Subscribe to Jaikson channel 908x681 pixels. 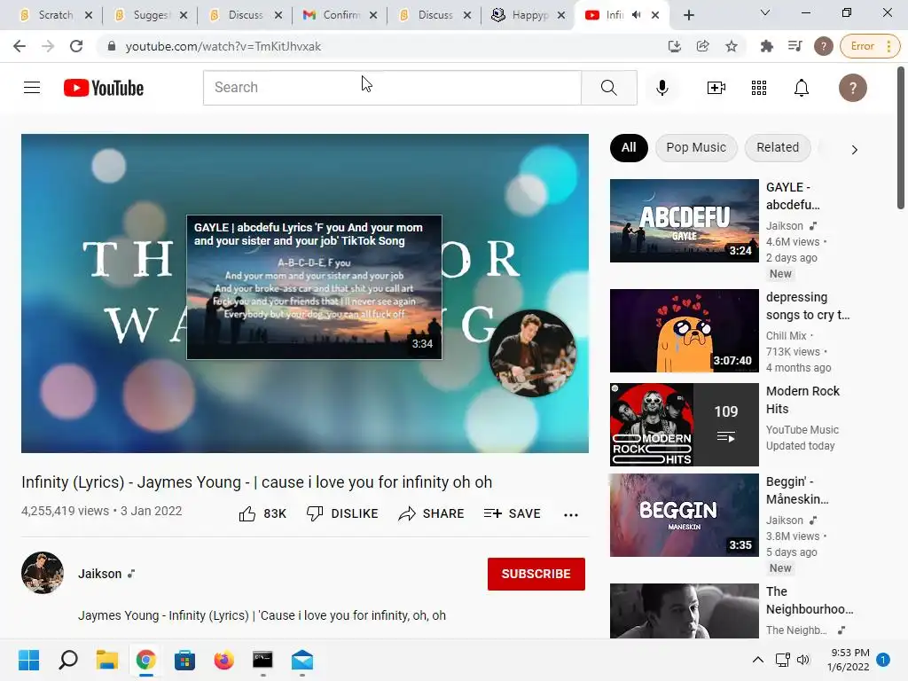pos(536,574)
